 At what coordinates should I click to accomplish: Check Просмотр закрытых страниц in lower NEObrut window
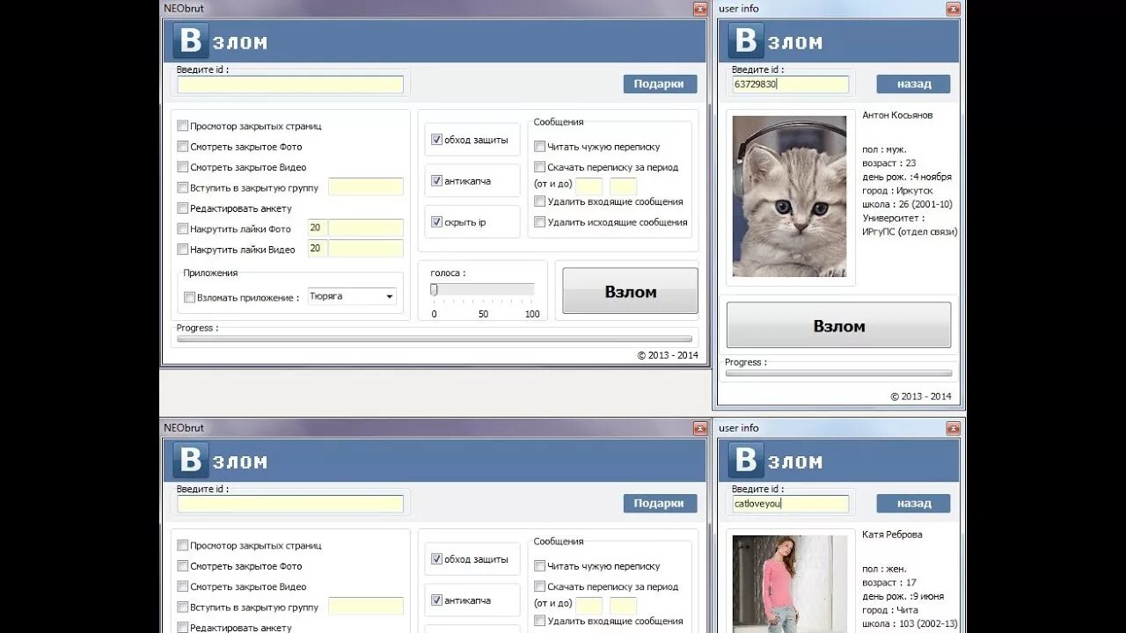(183, 545)
